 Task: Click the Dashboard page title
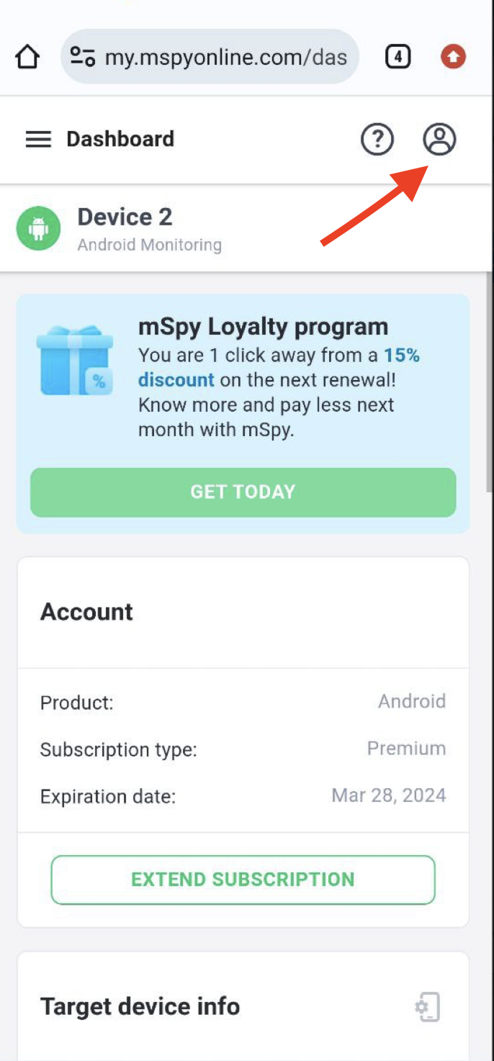pyautogui.click(x=120, y=139)
